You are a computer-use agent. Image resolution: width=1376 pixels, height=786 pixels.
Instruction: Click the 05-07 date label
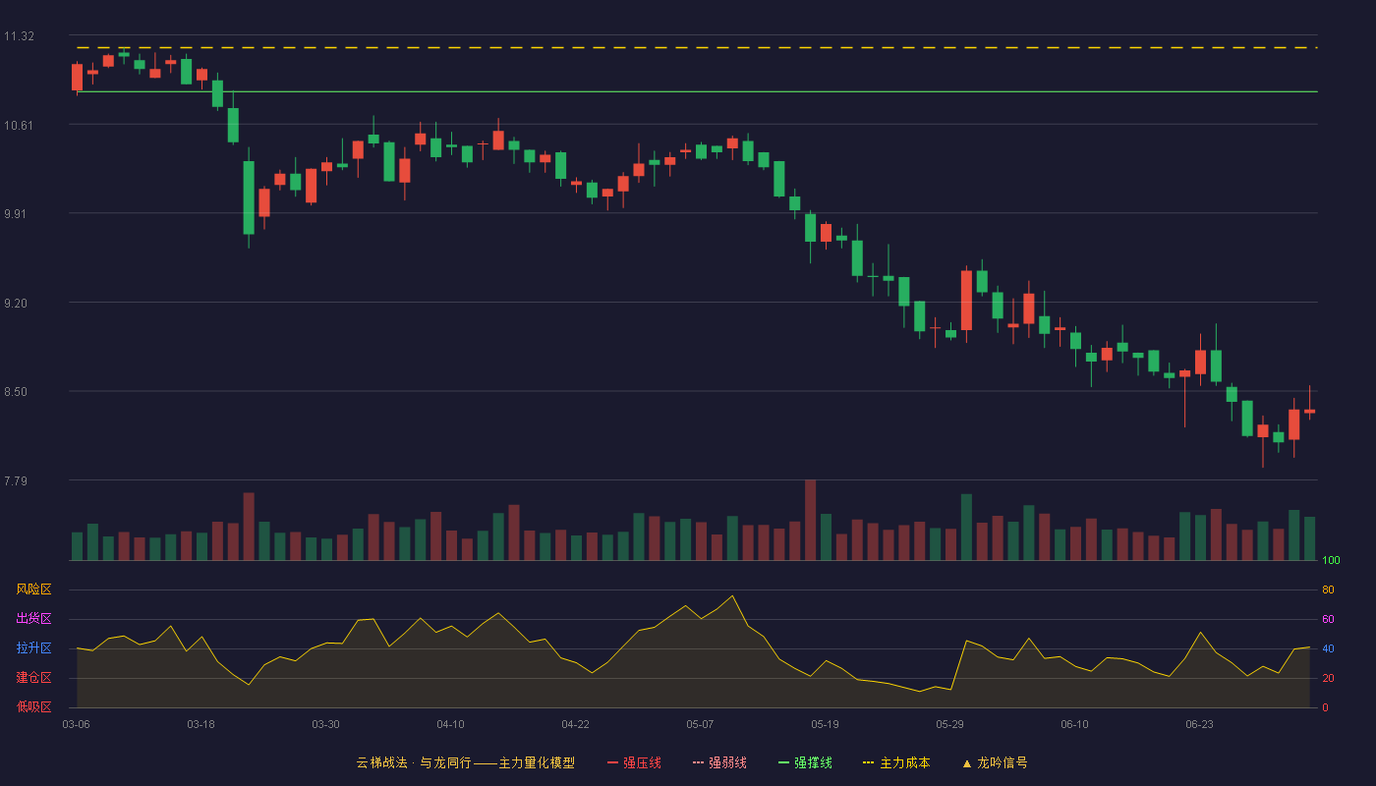(700, 724)
